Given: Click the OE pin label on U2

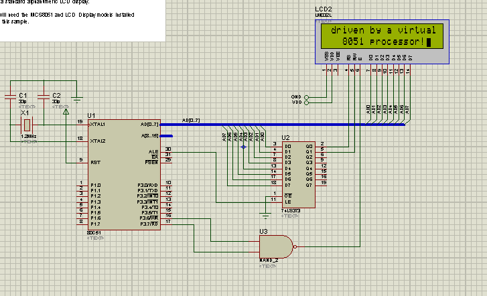Looking at the screenshot, I should pyautogui.click(x=288, y=196).
